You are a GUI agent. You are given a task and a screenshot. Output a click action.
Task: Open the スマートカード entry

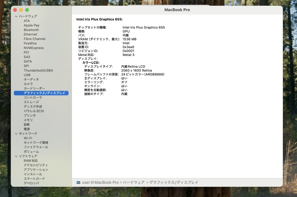click(x=34, y=179)
